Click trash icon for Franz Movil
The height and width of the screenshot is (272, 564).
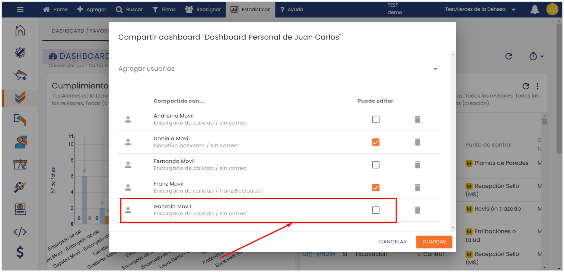417,187
